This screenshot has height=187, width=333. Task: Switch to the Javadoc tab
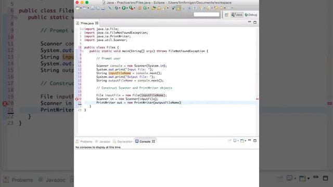103,141
